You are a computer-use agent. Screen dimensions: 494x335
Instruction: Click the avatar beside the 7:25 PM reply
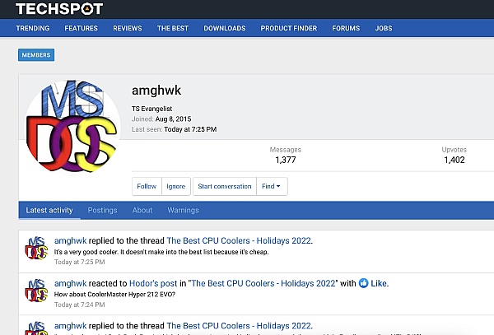pyautogui.click(x=36, y=249)
